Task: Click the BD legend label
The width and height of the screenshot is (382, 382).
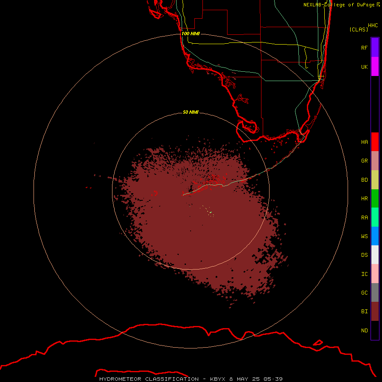Action: [364, 180]
